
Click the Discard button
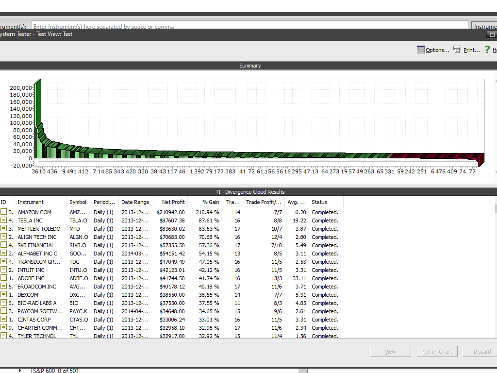pos(481,351)
